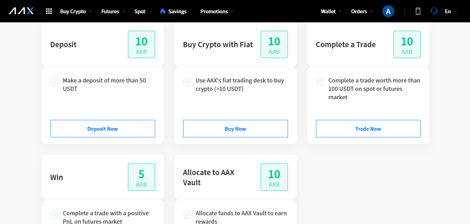Click the 10 AAB badge on Deposit
Screen dimensions: 470x224
point(141,44)
